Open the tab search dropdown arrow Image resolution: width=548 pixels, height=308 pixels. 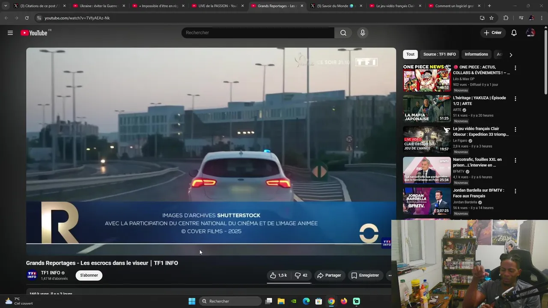coord(6,6)
